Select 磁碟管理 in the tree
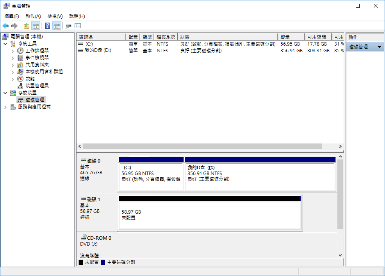The height and width of the screenshot is (276, 385). click(x=35, y=100)
